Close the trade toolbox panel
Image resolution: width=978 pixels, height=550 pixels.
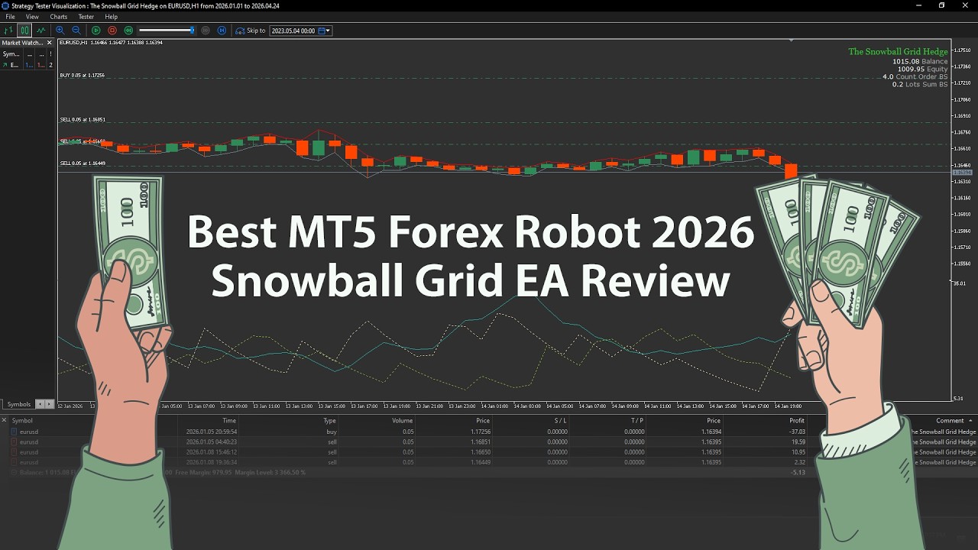(4, 420)
